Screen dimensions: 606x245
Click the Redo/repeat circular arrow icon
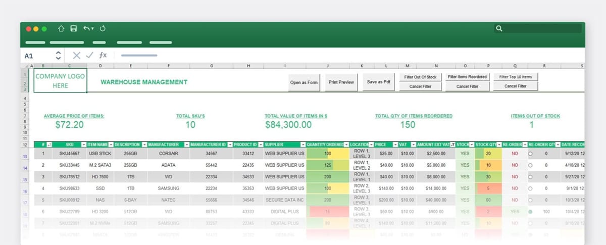(x=103, y=29)
